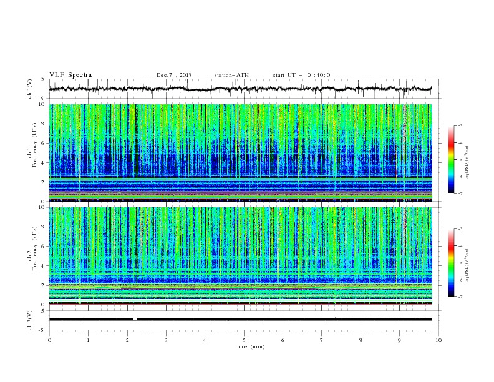Click inside the ch.2 spectrogram panel
Screen dimensions: 494x382
tap(241, 256)
